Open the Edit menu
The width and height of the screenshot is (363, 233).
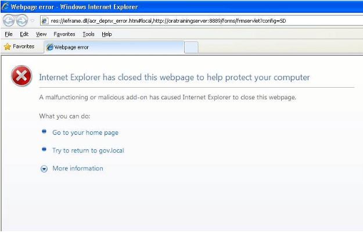(x=24, y=34)
